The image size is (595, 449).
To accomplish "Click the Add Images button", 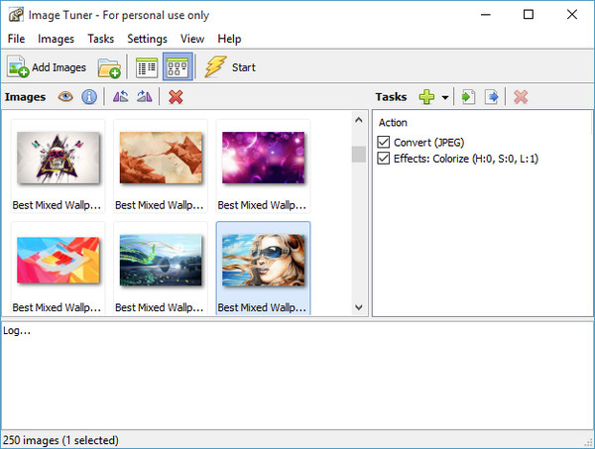I will (48, 67).
